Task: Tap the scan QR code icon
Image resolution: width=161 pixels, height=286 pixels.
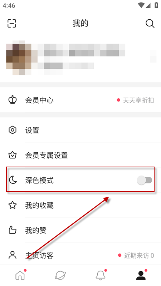Action: (x=12, y=23)
